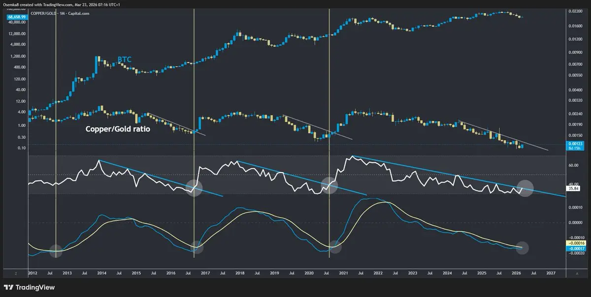Click the 0.00240 right price scale label
The width and height of the screenshot is (591, 297).
point(575,114)
